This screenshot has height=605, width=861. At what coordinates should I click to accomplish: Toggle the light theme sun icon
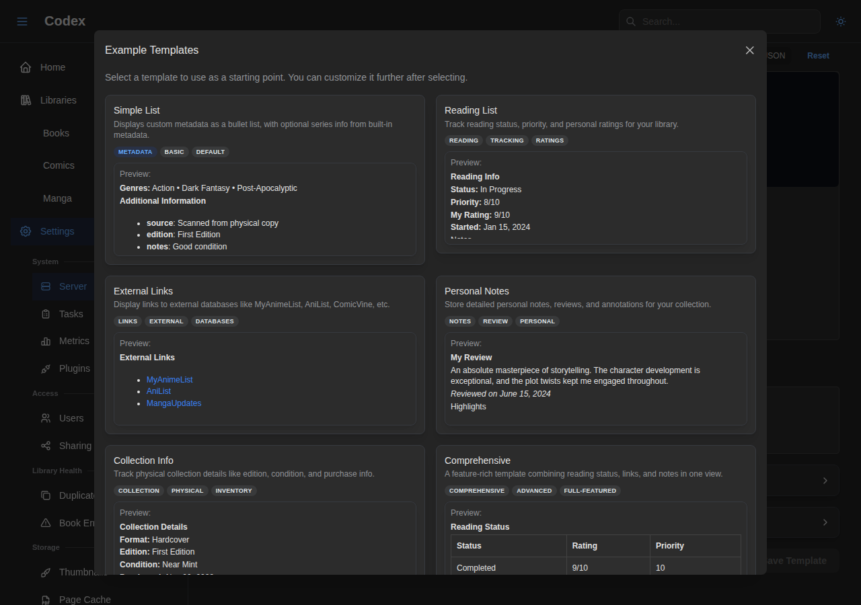tap(841, 22)
